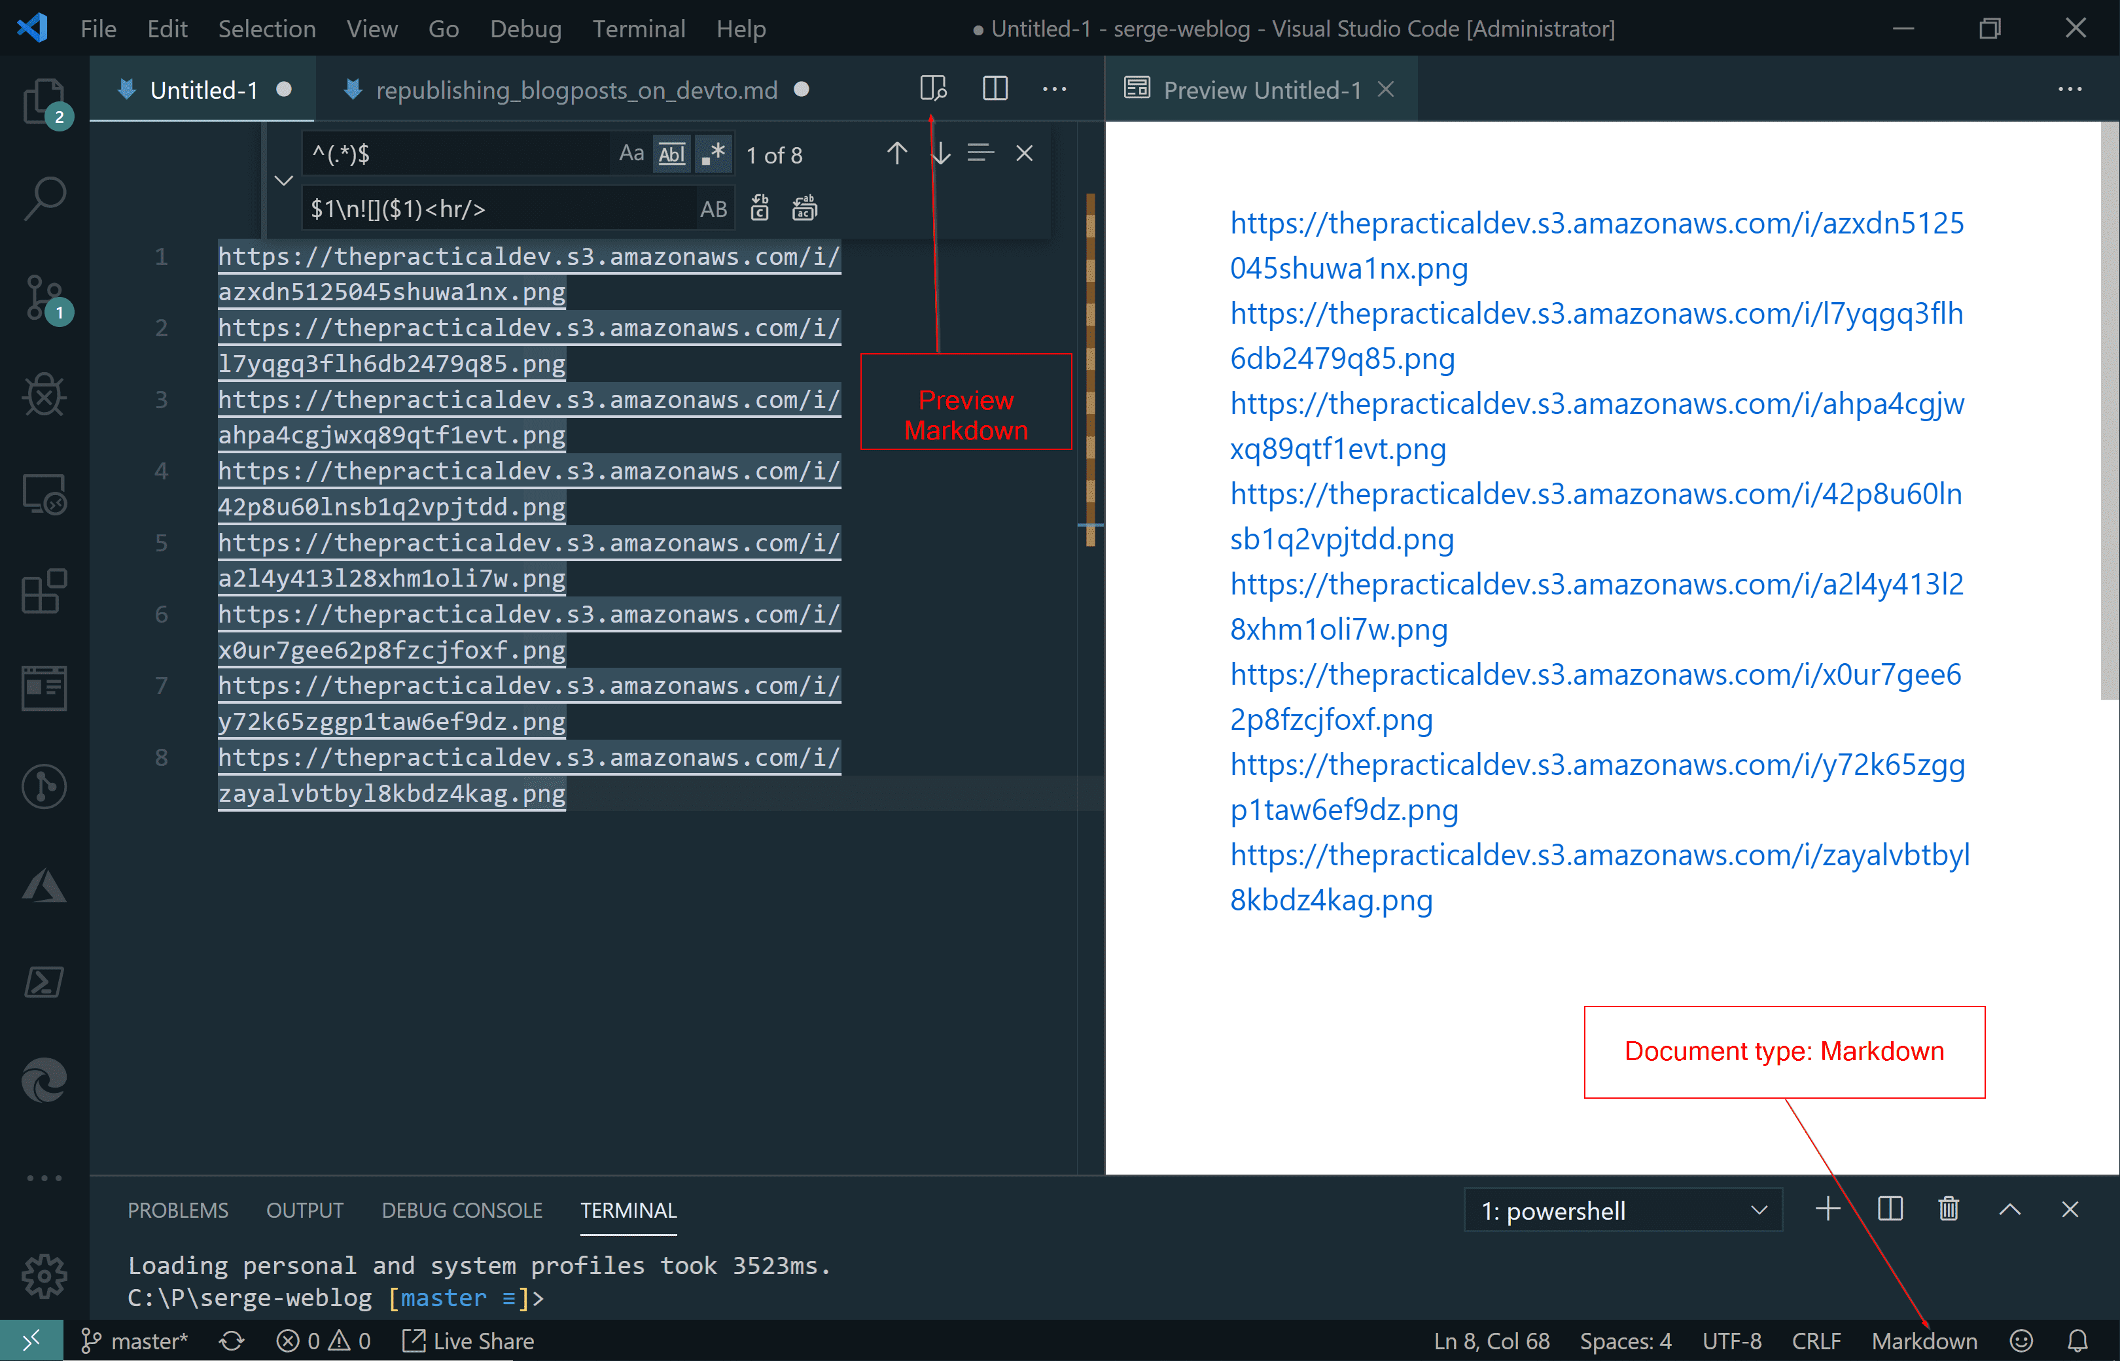2120x1361 pixels.
Task: Click the Replace All icon
Action: tap(804, 209)
